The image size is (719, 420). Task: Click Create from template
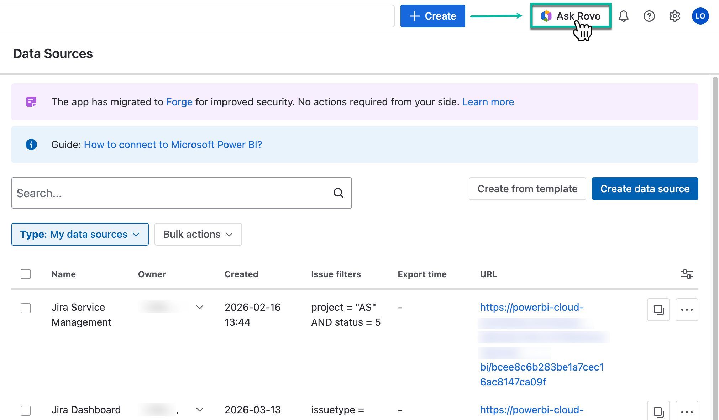(x=527, y=189)
